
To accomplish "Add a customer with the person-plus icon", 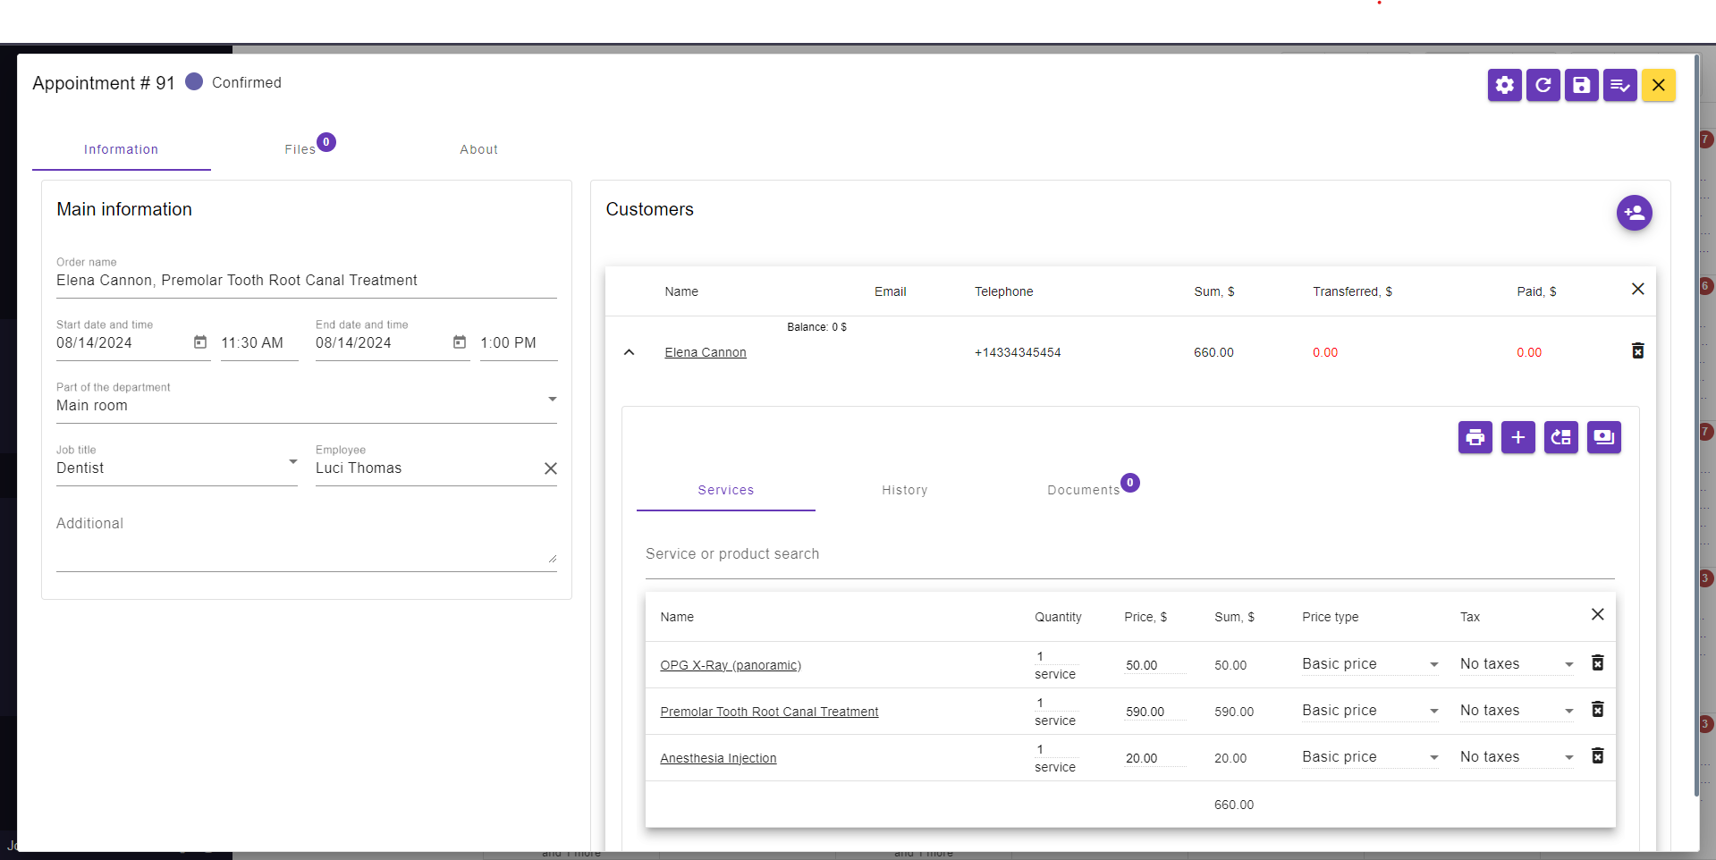I will click(x=1634, y=213).
